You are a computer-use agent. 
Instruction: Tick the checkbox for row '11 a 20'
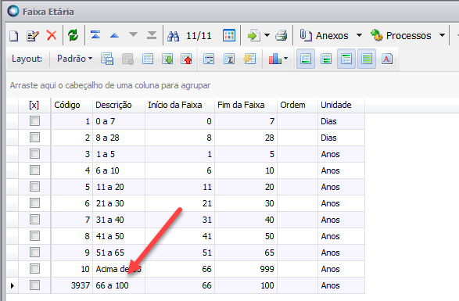pos(35,187)
